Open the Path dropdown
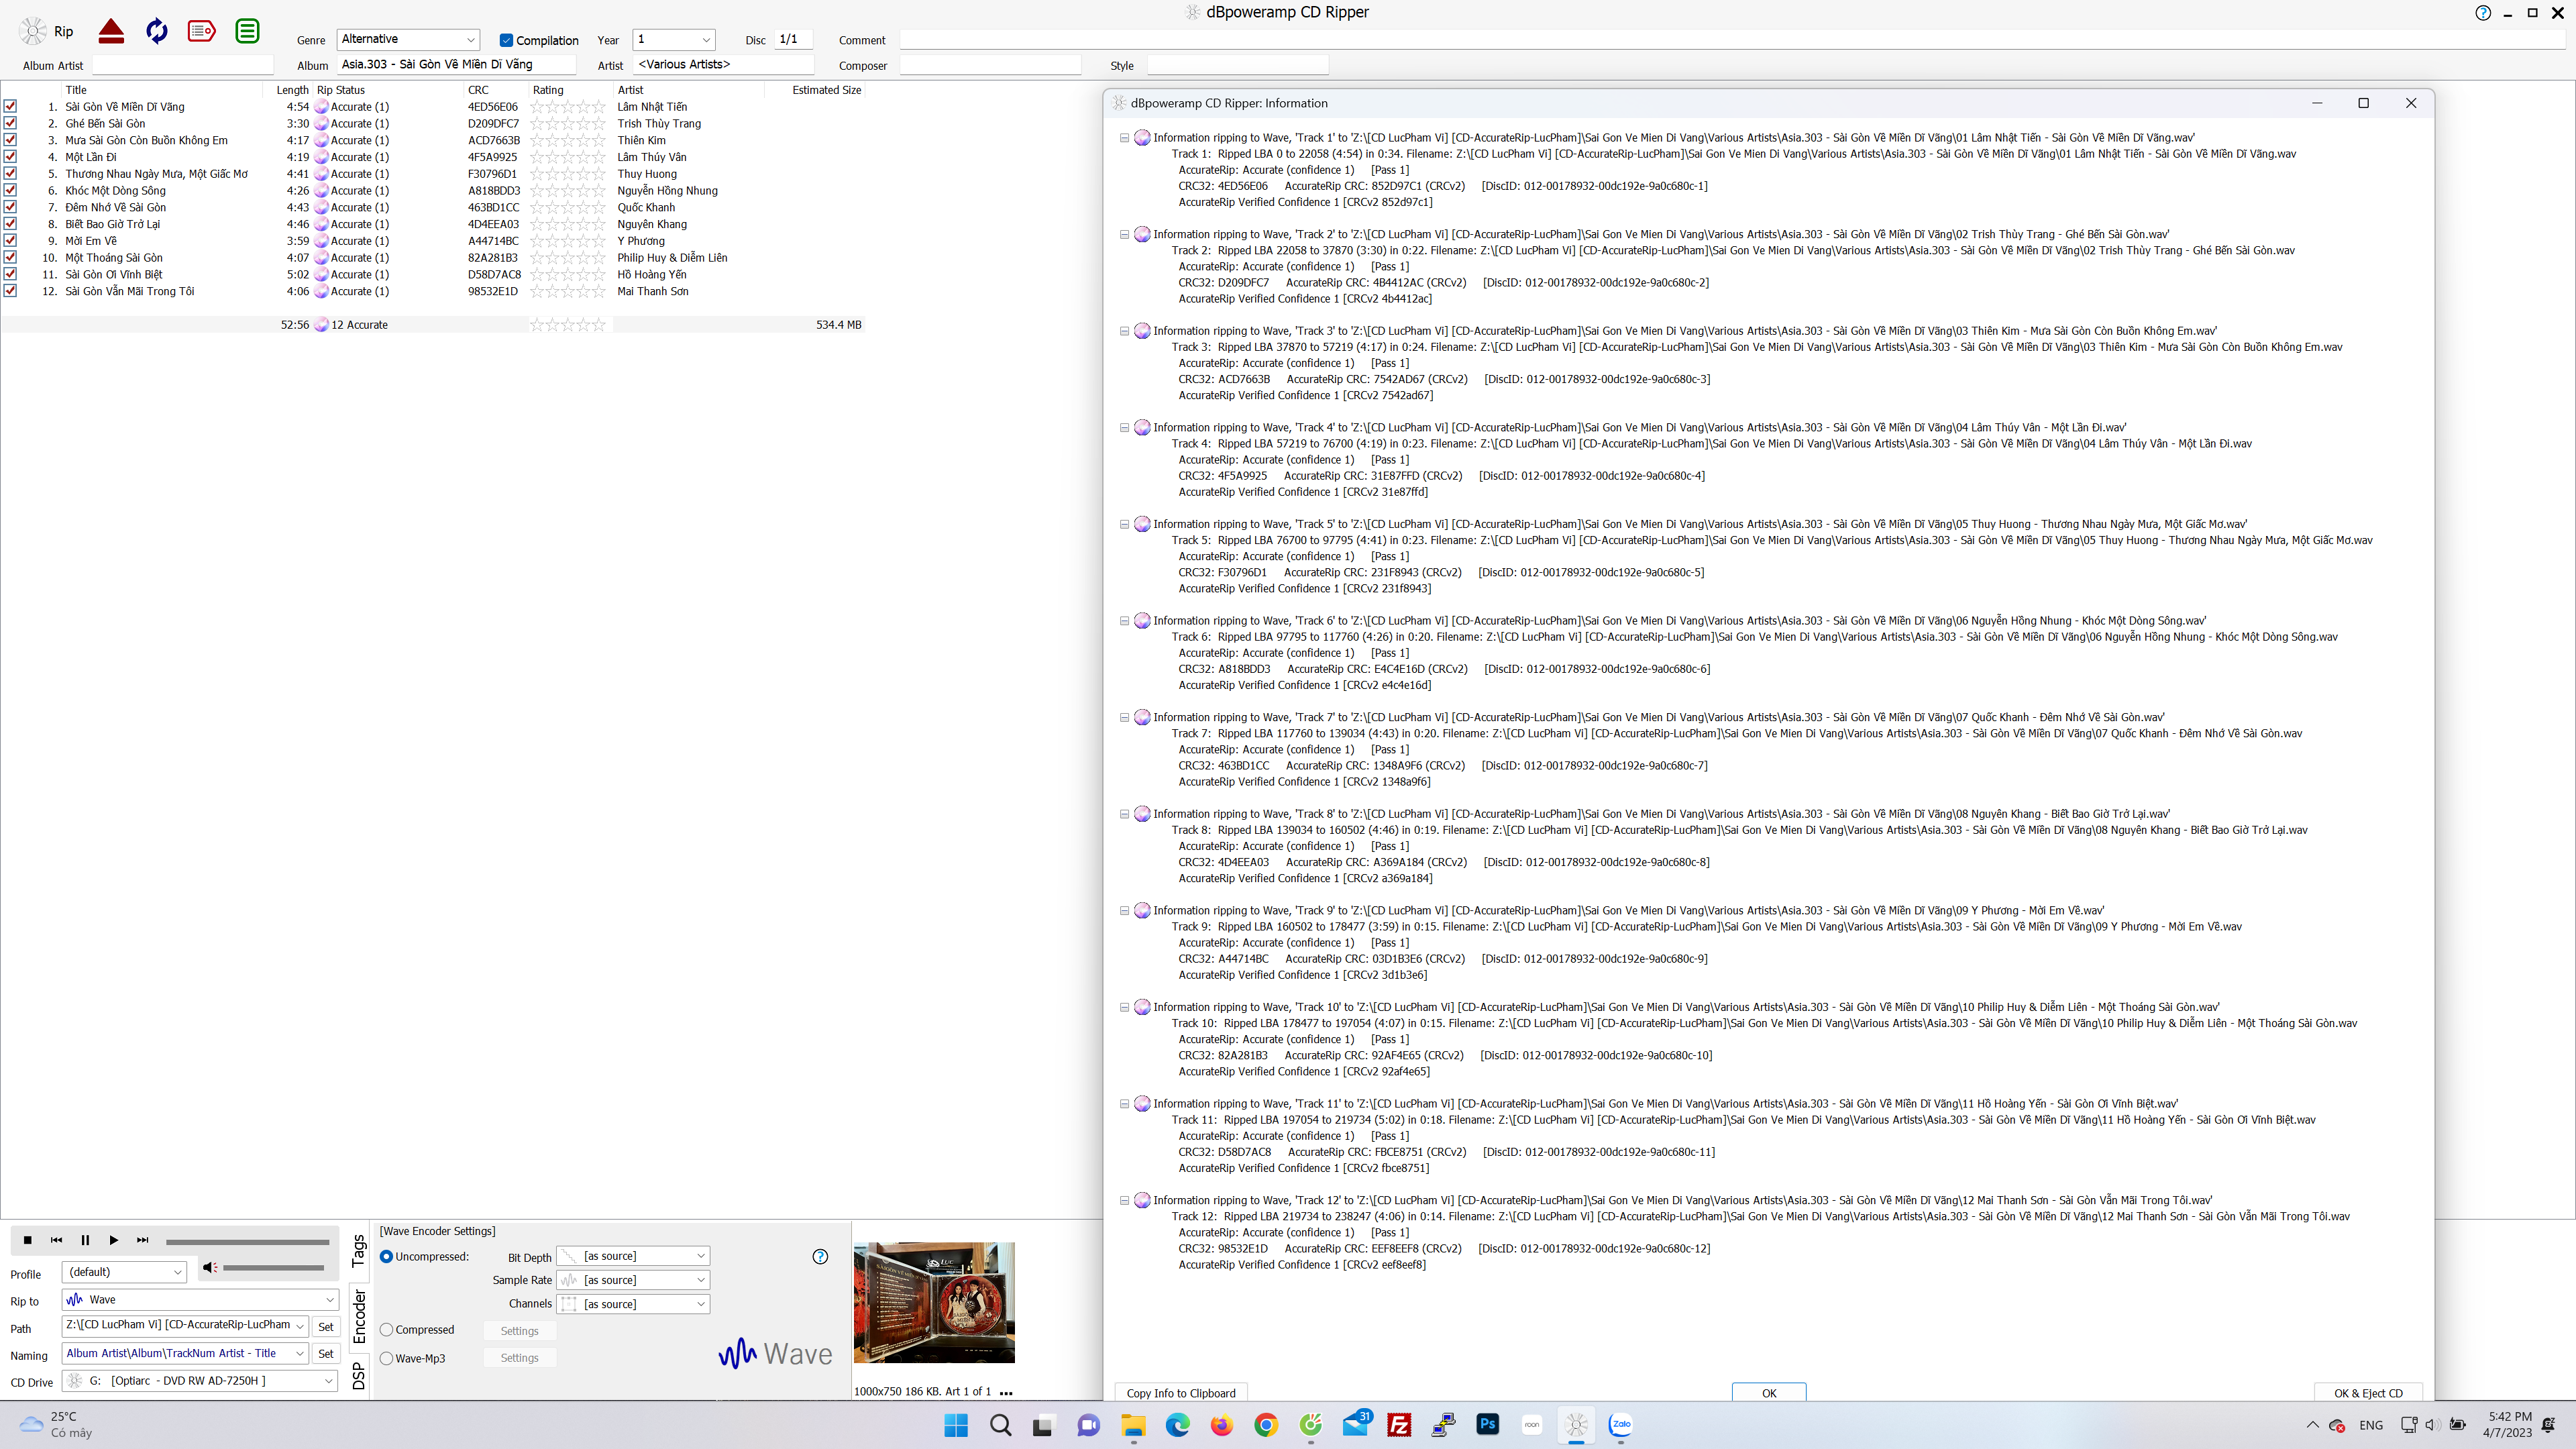 (x=185, y=1325)
